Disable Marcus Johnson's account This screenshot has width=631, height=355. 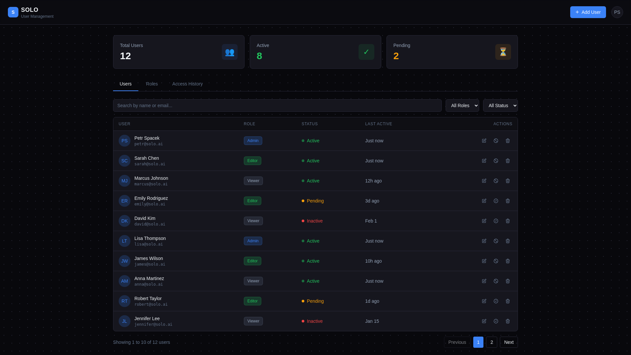(496, 181)
